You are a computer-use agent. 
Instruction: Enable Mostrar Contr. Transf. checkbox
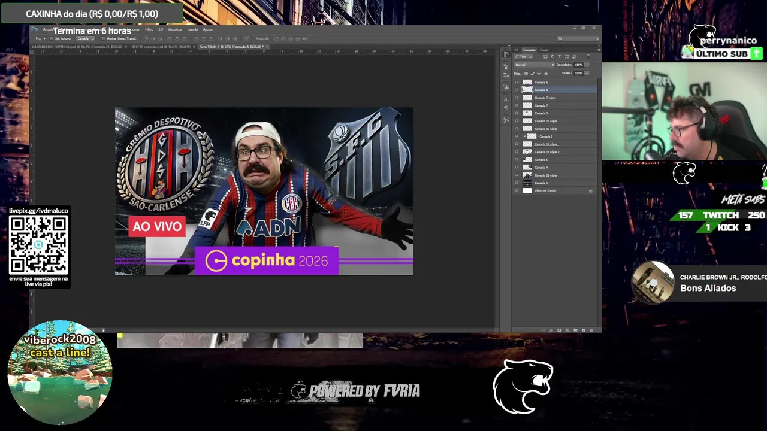103,38
